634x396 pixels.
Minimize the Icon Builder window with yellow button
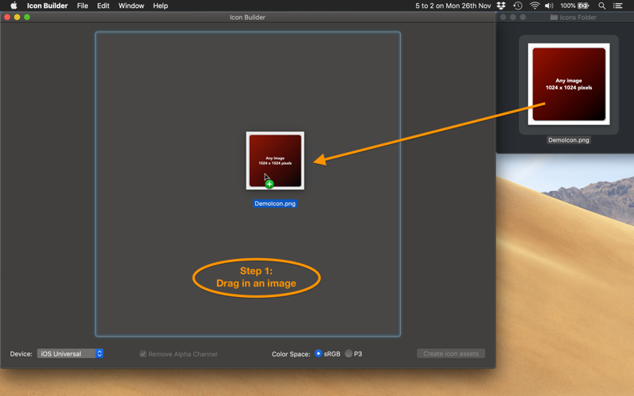17,17
